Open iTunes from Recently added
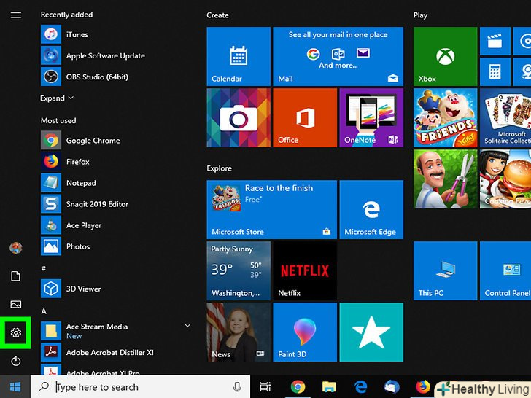This screenshot has height=398, width=531. 77,34
